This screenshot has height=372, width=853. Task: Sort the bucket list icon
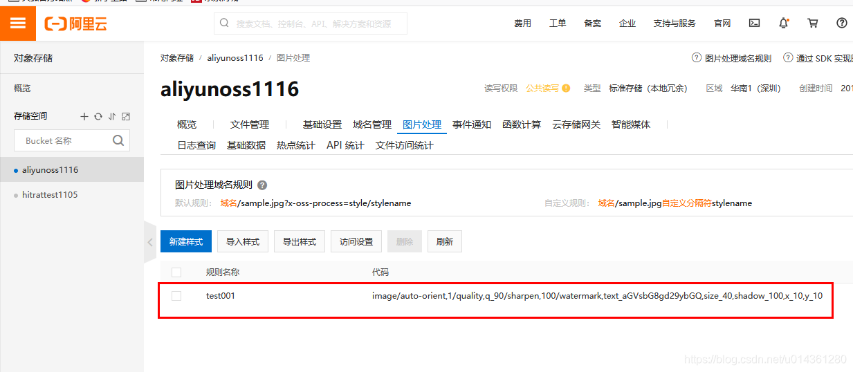(x=112, y=117)
